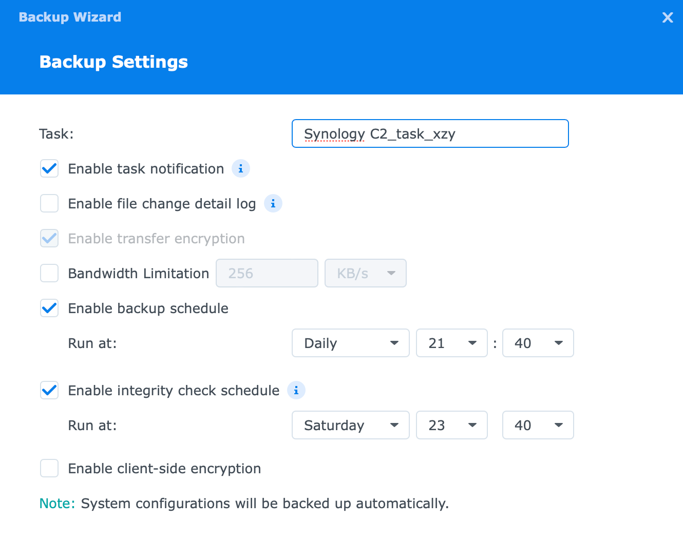Image resolution: width=683 pixels, height=540 pixels.
Task: Uncheck Enable integrity check schedule
Action: pos(49,390)
